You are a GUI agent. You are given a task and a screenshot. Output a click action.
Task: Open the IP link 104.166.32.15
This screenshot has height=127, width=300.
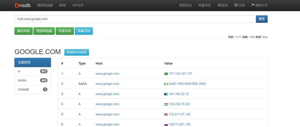tap(179, 94)
